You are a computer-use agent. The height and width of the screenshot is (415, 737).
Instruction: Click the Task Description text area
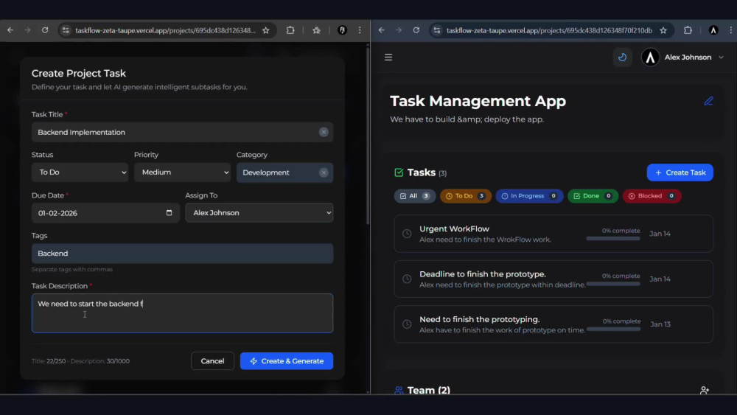(182, 313)
